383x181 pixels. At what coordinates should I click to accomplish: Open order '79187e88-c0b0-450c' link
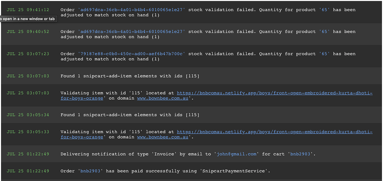131,54
